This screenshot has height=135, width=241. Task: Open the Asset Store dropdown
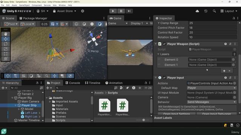coord(64,11)
